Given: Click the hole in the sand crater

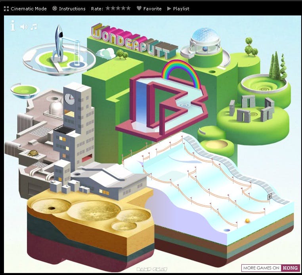Looking at the screenshot, I should coord(52,208).
